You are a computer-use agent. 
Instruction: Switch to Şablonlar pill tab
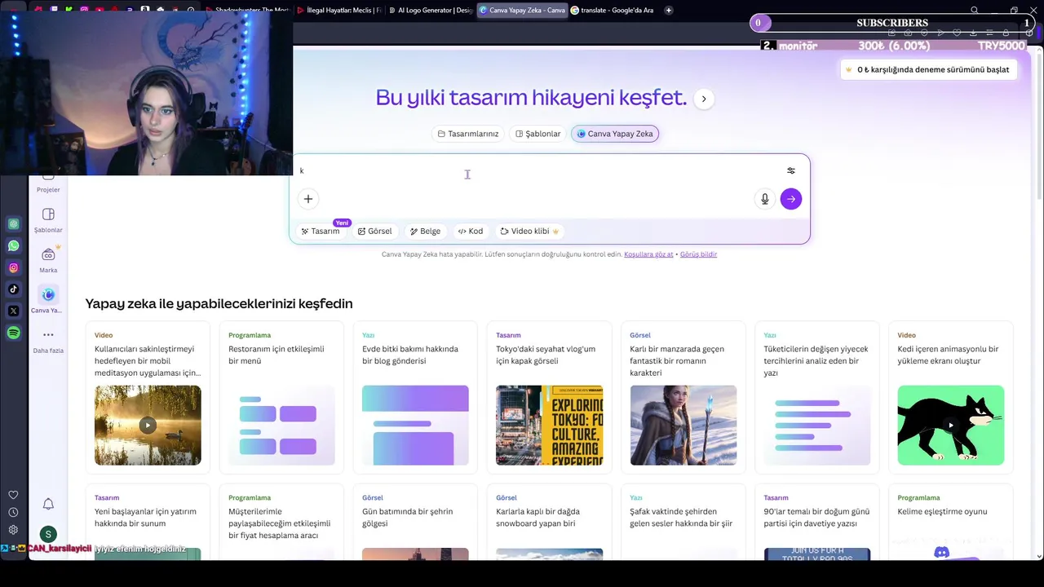[x=538, y=134]
